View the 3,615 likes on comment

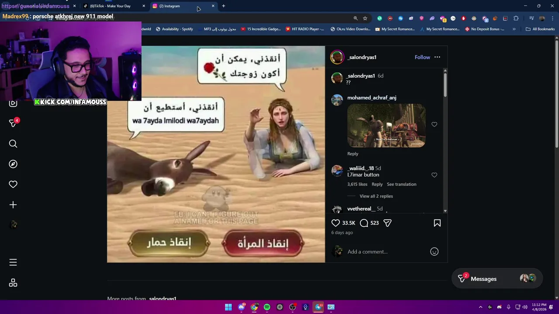click(357, 184)
